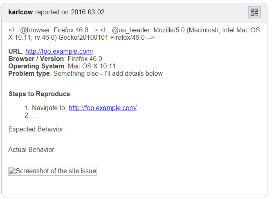Viewport: 276px width, 199px height.
Task: Click the Firefox 46.0 version value
Action: (85, 59)
